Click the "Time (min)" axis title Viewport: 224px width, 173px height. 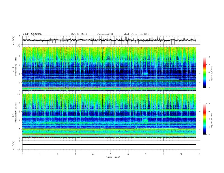click(x=113, y=157)
